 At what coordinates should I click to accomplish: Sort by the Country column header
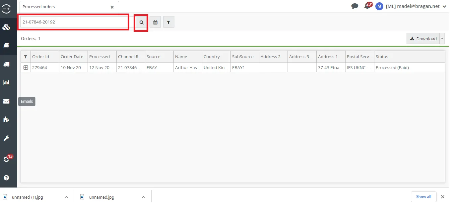216,57
